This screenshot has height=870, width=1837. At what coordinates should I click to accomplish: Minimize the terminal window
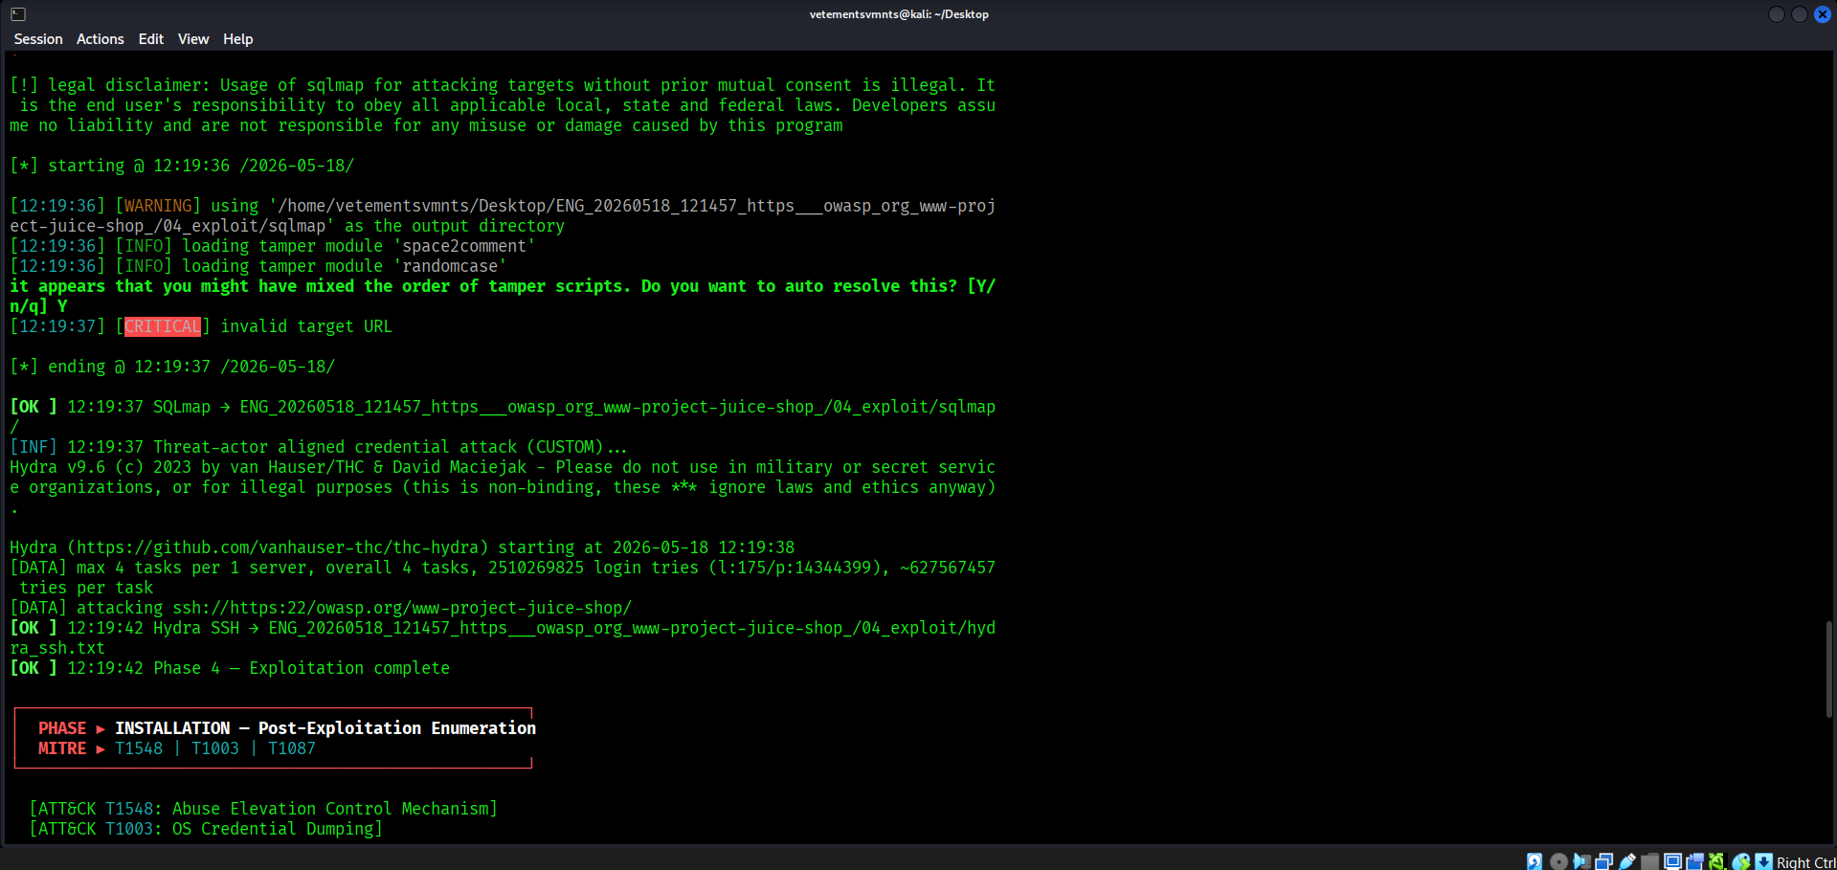1777,14
